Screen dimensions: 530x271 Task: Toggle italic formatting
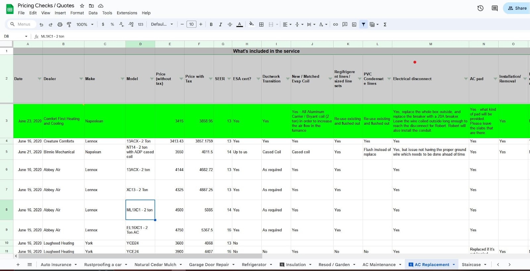220,25
